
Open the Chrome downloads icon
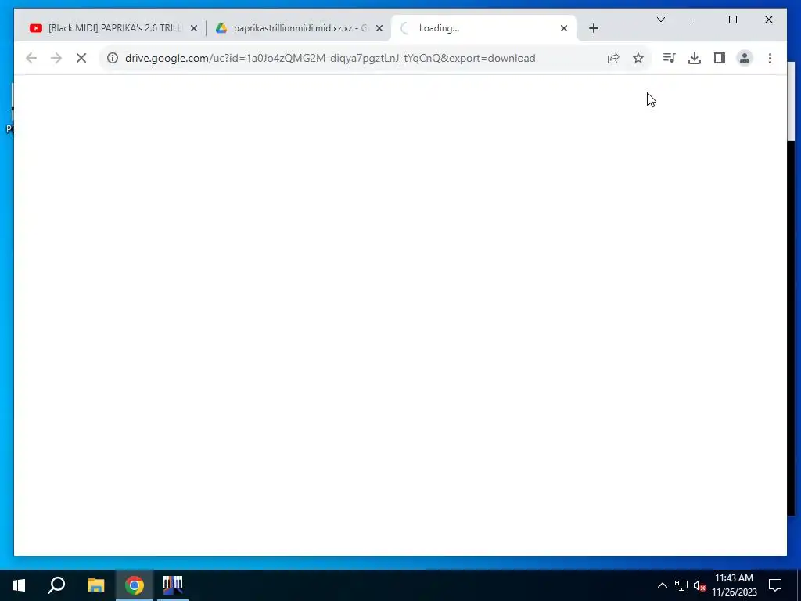click(x=695, y=58)
